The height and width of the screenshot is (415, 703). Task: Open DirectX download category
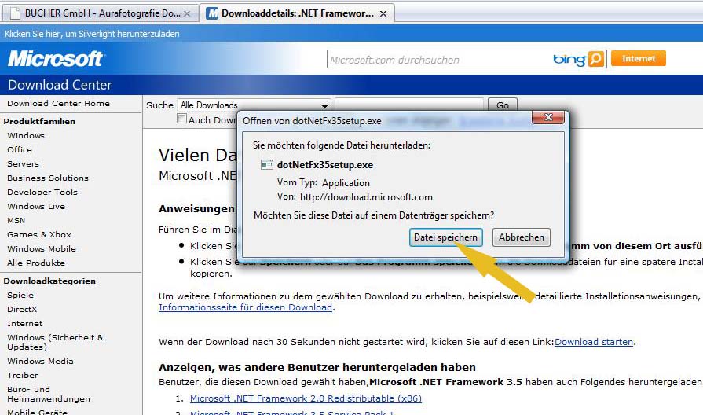(x=22, y=309)
